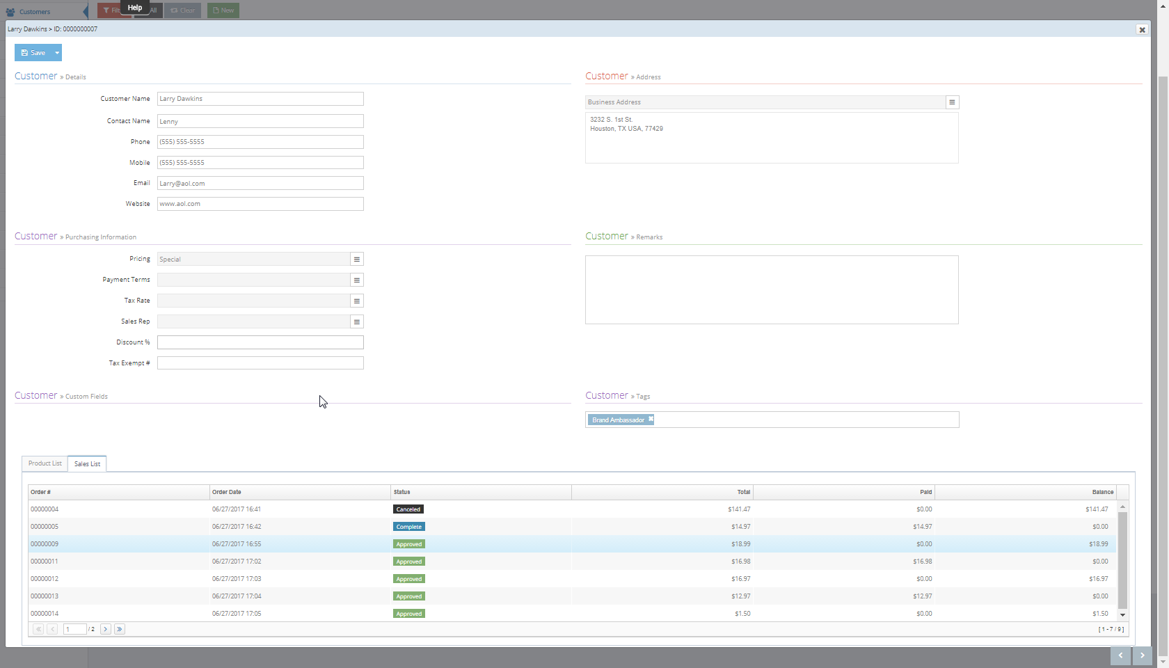Open the Tax Rate lookup icon
1169x668 pixels.
click(x=356, y=301)
